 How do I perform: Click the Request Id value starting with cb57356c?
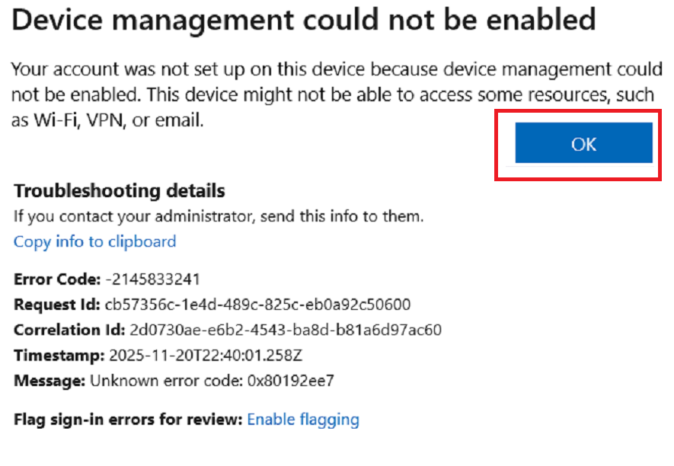pos(257,305)
